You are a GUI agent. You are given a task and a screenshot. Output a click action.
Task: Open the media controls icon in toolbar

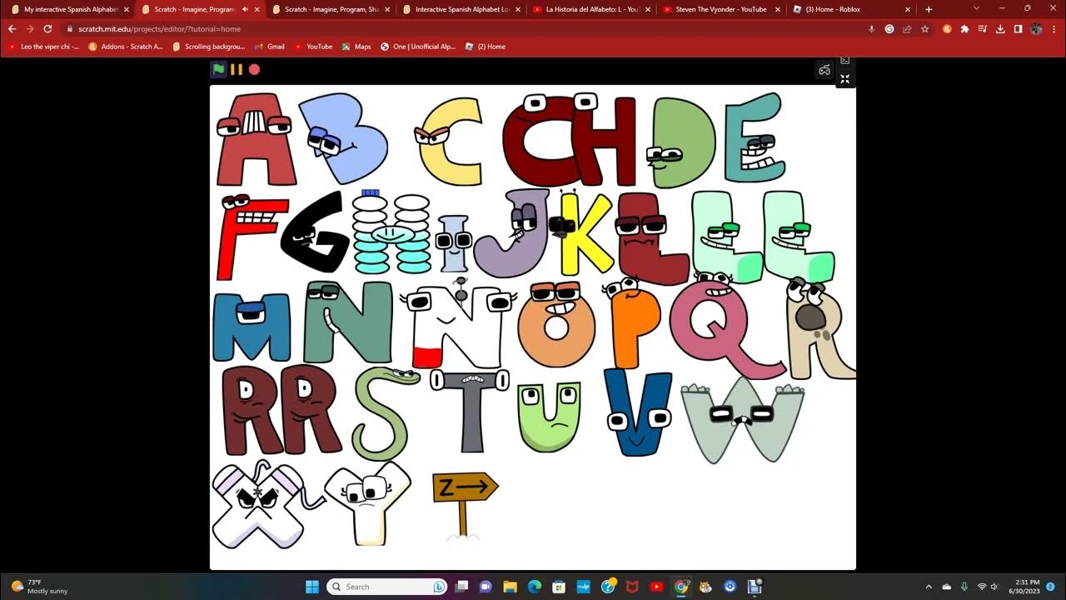983,28
